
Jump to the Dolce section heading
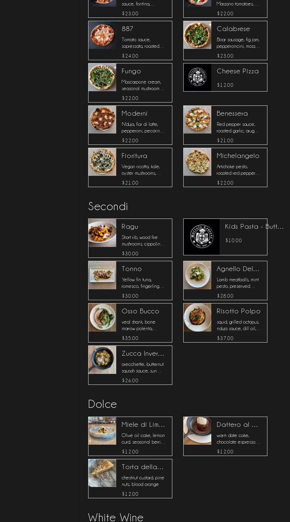(102, 404)
